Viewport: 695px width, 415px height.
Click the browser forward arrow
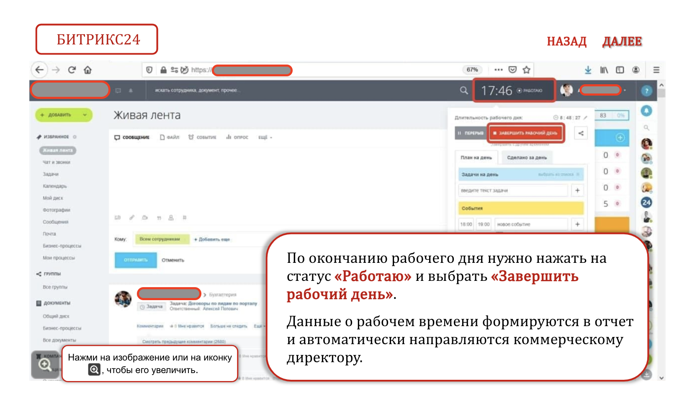[x=56, y=70]
